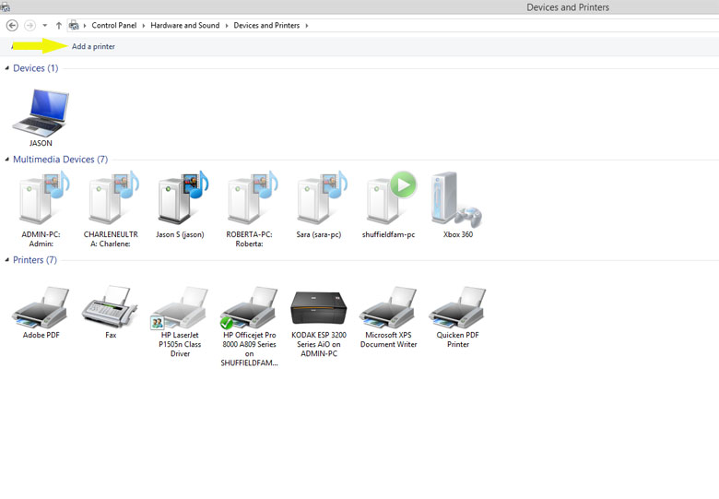This screenshot has height=499, width=719.
Task: Select the HP Officejet Pro 8000 printer
Action: pyautogui.click(x=249, y=311)
